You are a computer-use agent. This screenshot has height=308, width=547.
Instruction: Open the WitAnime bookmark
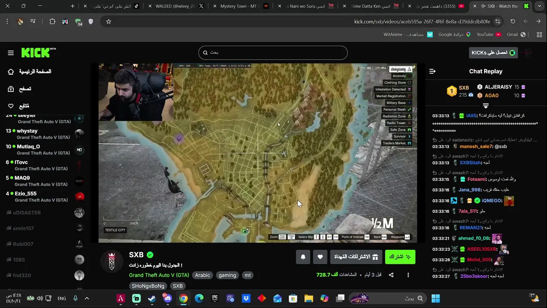[408, 34]
